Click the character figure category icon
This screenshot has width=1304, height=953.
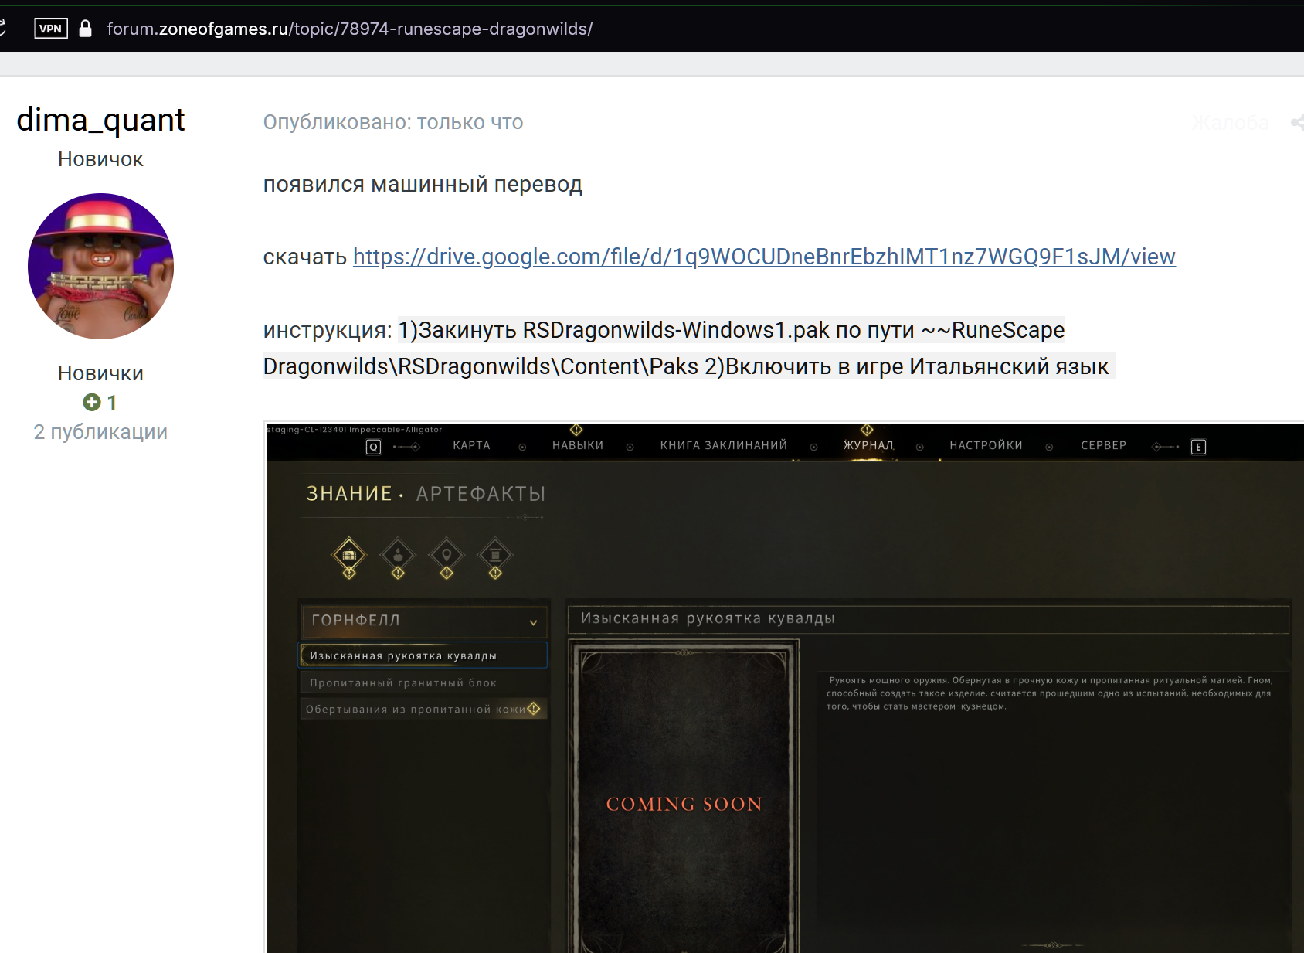[x=398, y=555]
